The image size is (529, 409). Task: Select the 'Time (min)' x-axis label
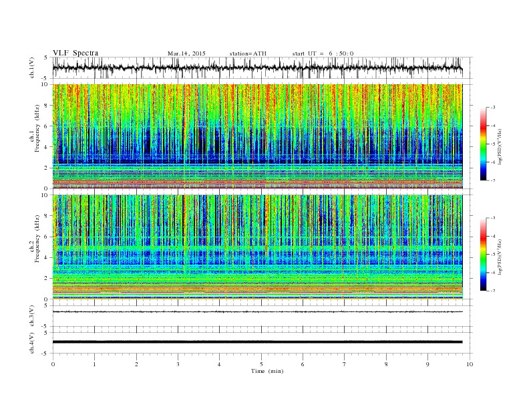267,371
